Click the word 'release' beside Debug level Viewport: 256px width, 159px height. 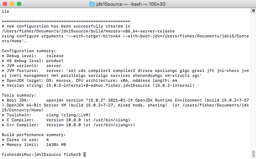coord(55,56)
